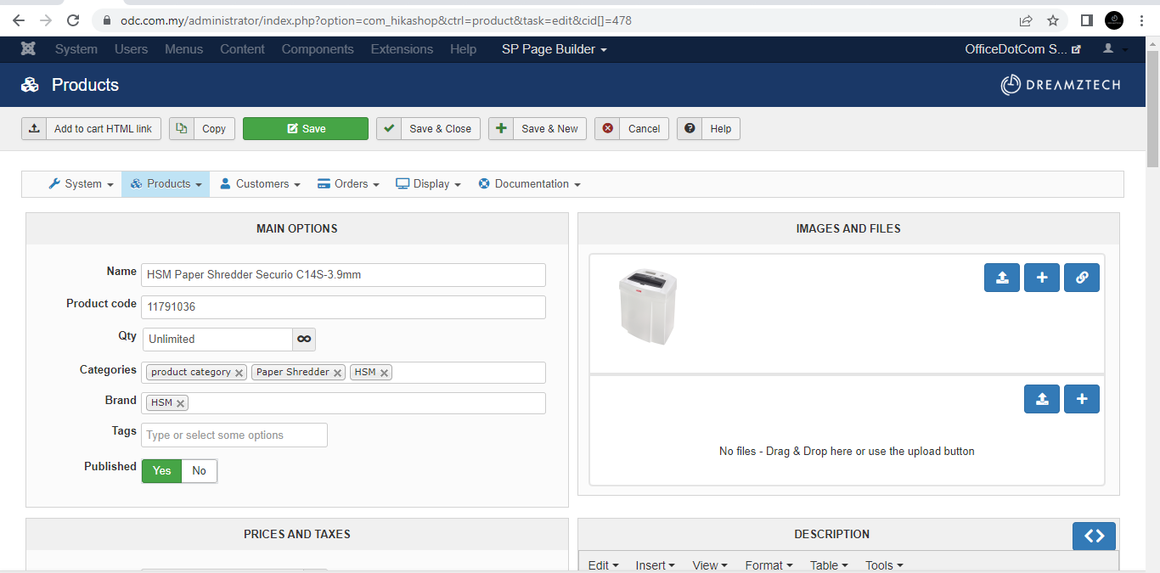Open the editor Tools menu
Viewport: 1160px width, 573px height.
tap(884, 565)
